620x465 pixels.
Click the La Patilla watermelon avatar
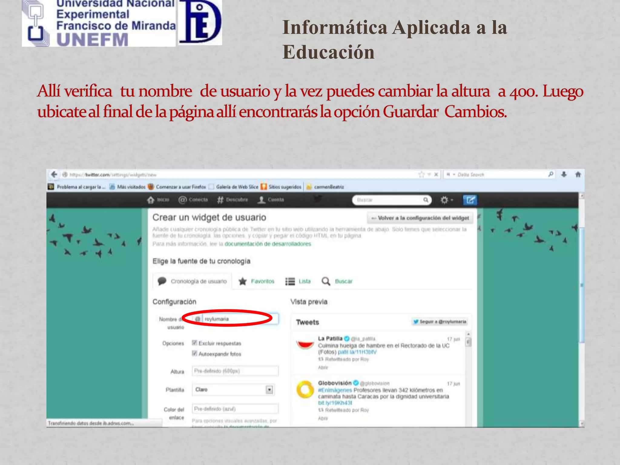coord(305,344)
